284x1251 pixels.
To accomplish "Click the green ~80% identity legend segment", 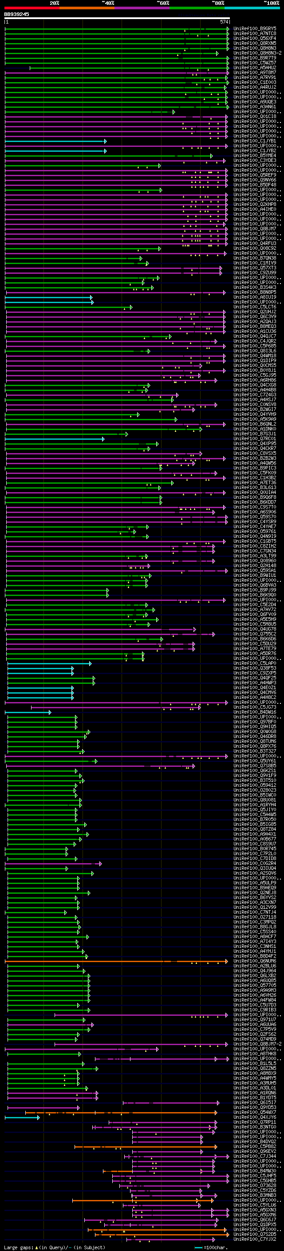I will coord(197,8).
